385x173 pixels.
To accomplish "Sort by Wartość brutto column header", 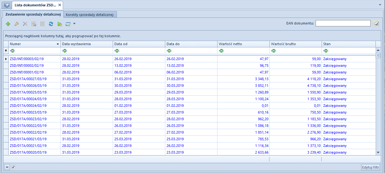I will (296, 44).
